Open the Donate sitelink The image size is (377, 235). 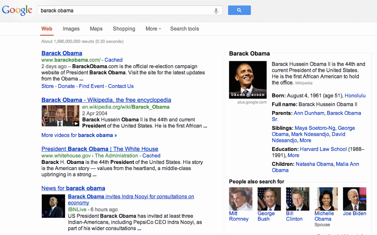(66, 86)
